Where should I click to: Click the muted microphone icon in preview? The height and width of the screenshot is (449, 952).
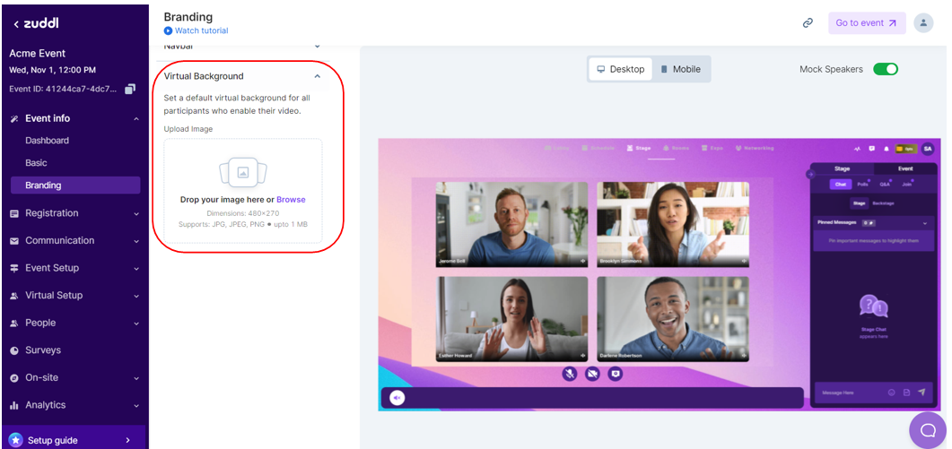(x=569, y=374)
